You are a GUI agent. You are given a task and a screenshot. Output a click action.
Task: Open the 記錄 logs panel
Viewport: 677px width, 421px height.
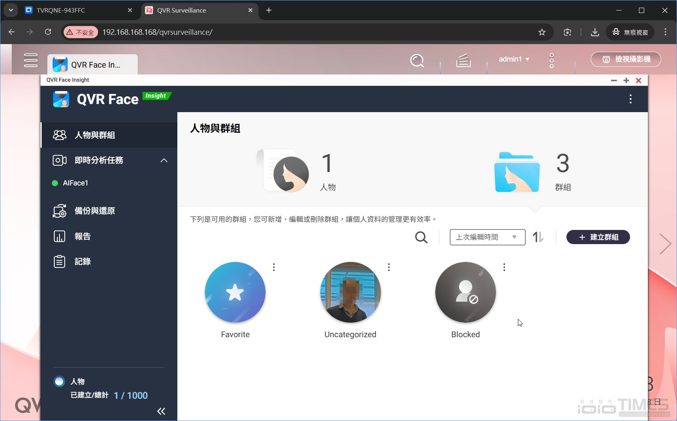[x=82, y=262]
